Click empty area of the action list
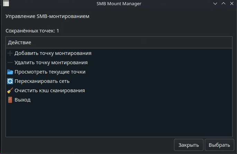This screenshot has width=237, height=154. (x=119, y=121)
